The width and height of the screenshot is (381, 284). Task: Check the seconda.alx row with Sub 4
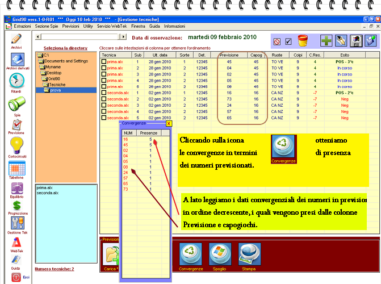(x=104, y=111)
